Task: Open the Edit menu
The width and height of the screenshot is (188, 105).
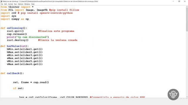Action: [6, 4]
